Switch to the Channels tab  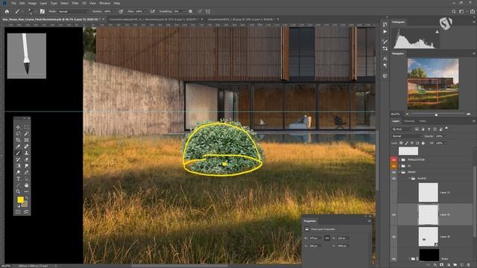tap(409, 121)
